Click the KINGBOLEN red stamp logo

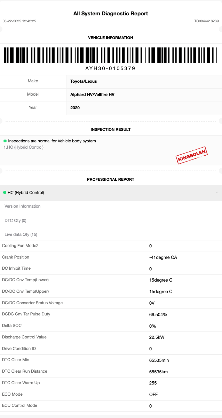point(192,155)
